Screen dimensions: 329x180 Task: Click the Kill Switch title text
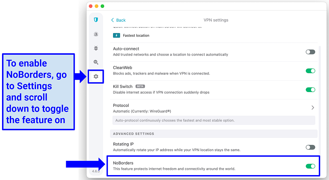point(123,86)
